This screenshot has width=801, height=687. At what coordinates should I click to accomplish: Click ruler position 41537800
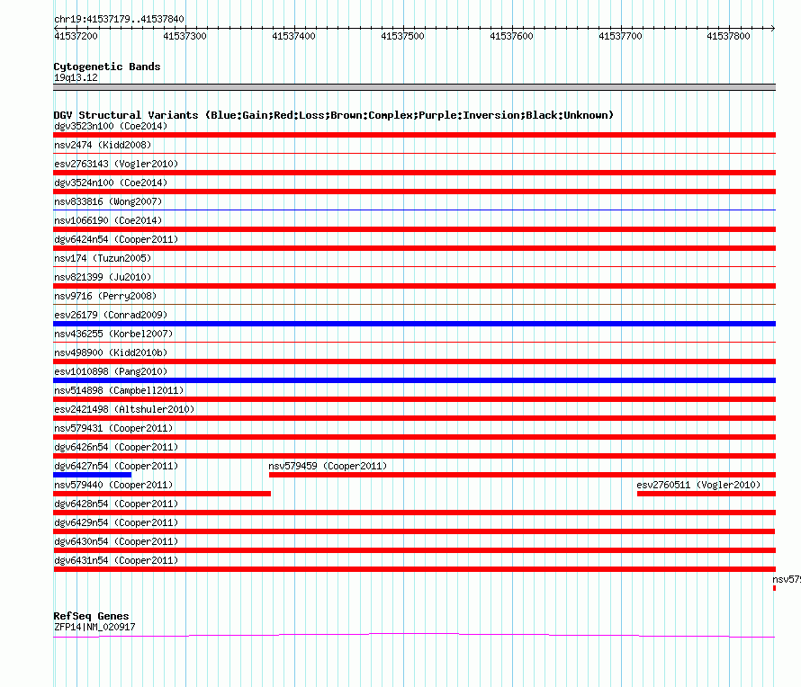coord(728,36)
